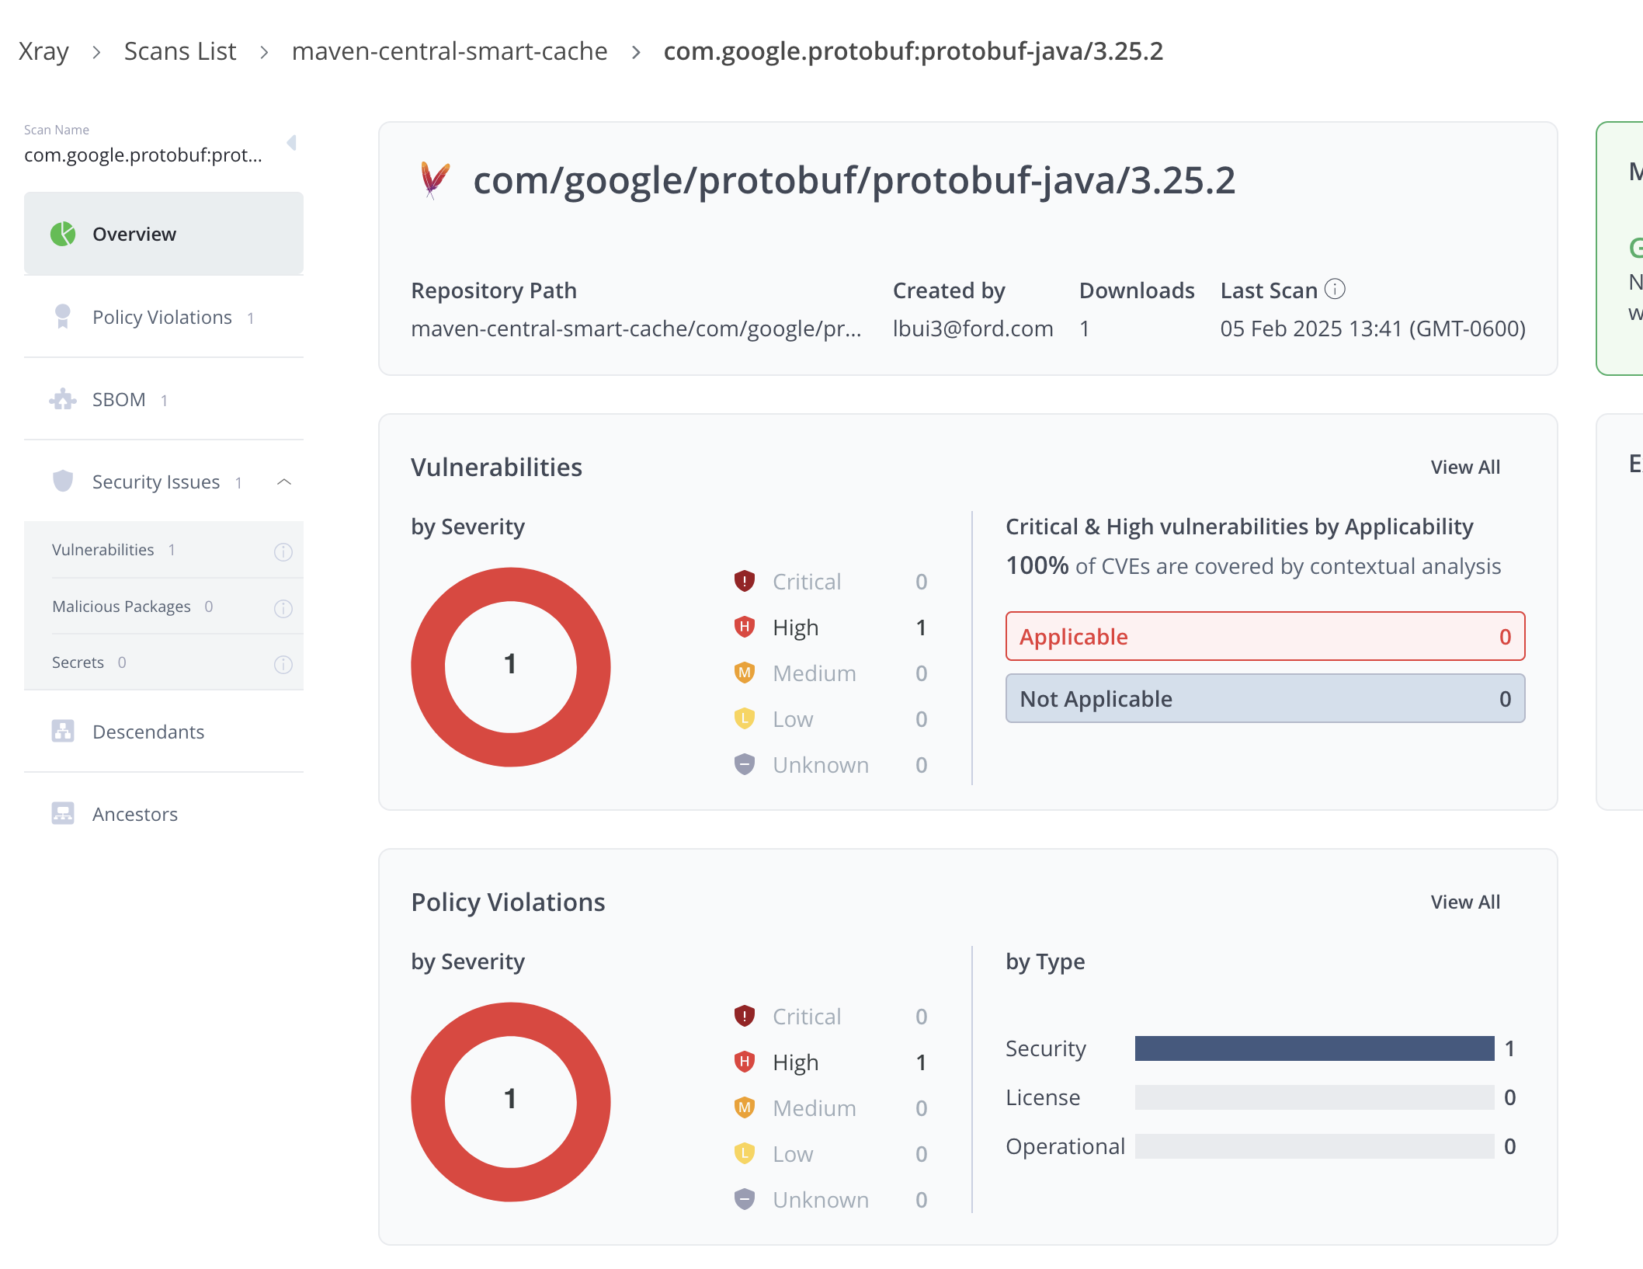The height and width of the screenshot is (1269, 1643).
Task: Open the Ancestors sidebar item
Action: click(164, 814)
